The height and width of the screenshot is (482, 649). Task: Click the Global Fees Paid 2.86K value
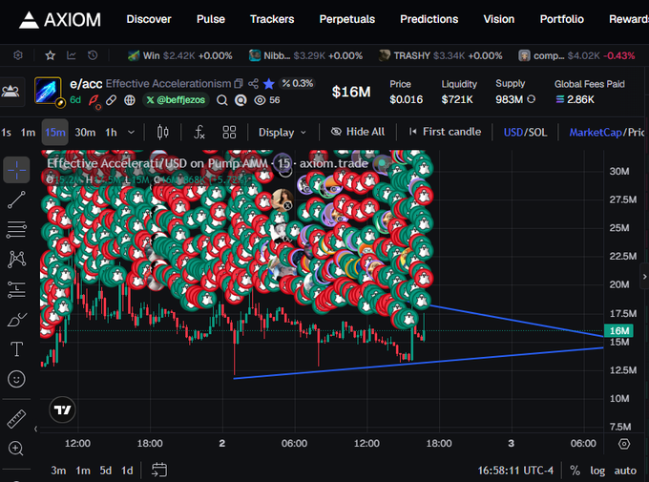[575, 99]
